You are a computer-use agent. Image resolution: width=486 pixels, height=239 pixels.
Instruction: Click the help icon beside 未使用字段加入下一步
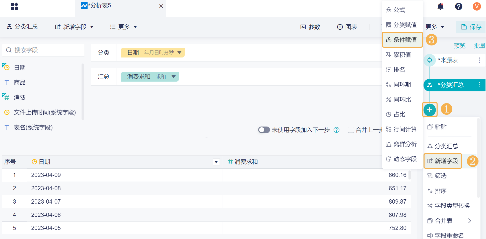(x=336, y=130)
